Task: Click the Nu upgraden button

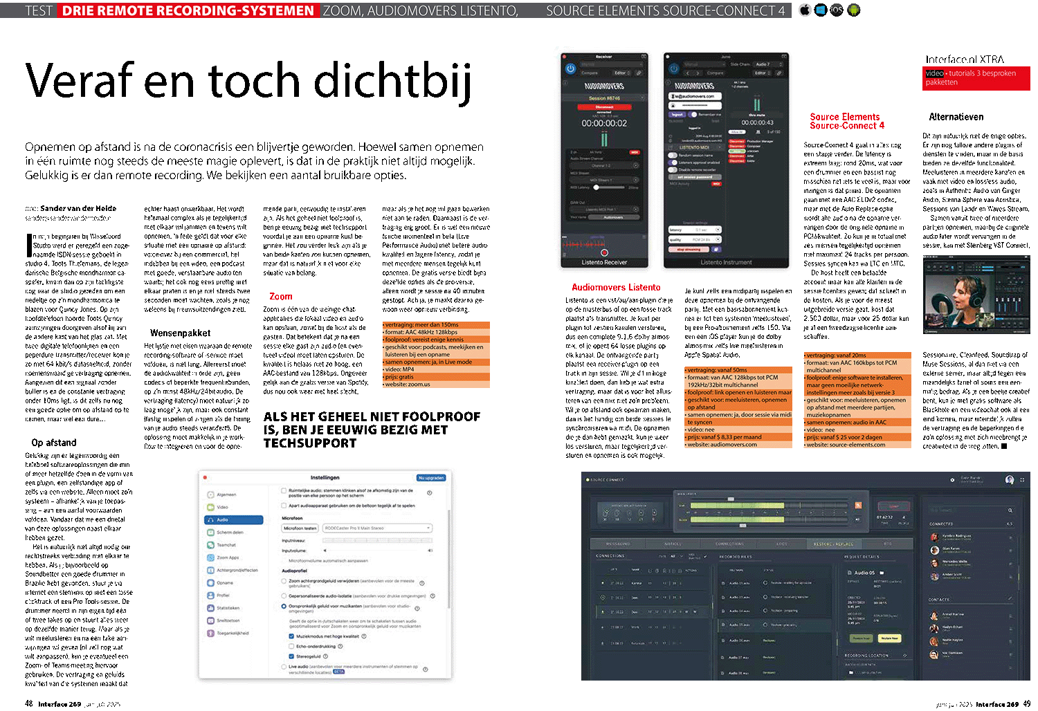Action: tap(431, 478)
